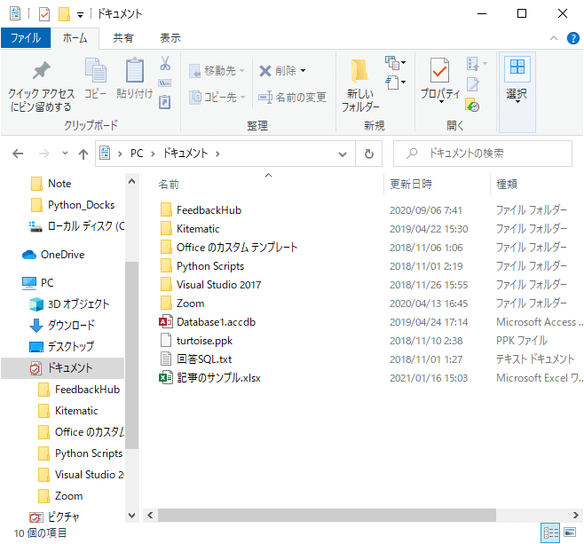Open the New item dropdown arrow
The image size is (584, 544).
click(403, 62)
